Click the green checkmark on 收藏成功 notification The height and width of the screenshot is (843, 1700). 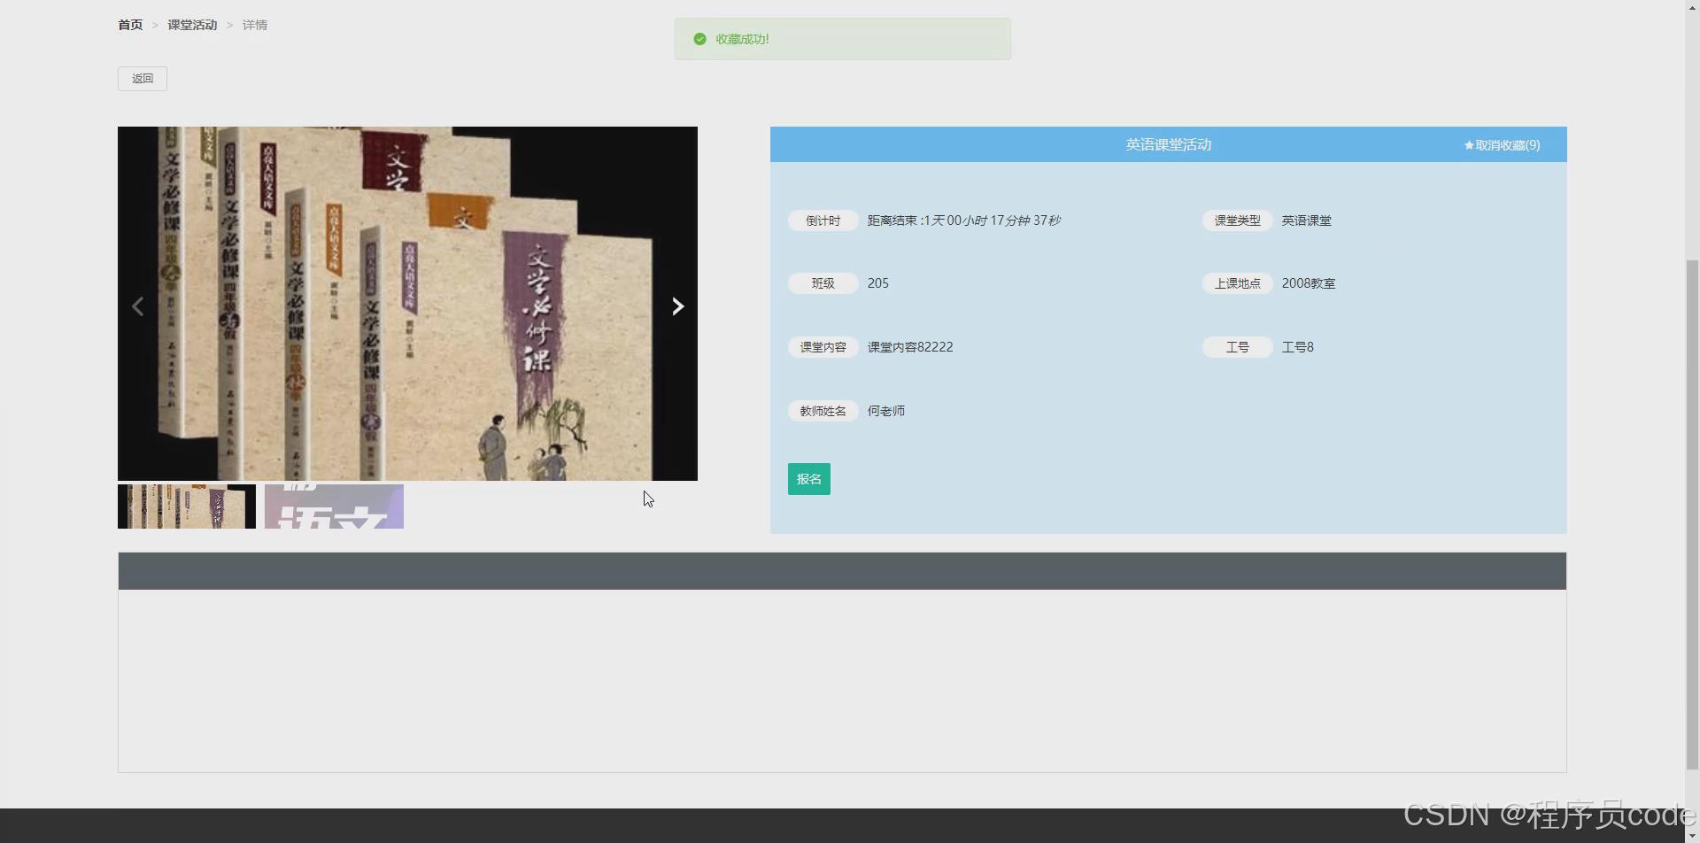[699, 39]
